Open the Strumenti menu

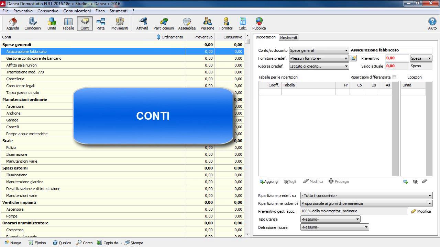coord(119,11)
